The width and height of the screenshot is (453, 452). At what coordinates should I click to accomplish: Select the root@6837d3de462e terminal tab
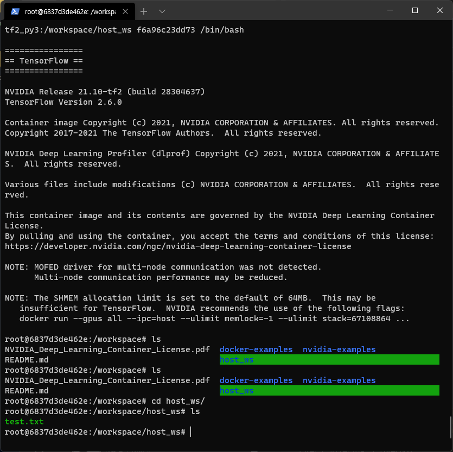(x=69, y=11)
